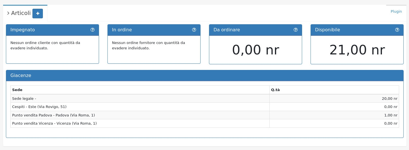Click the 21,00 nr Disponibile value
Image resolution: width=409 pixels, height=150 pixels.
[357, 50]
